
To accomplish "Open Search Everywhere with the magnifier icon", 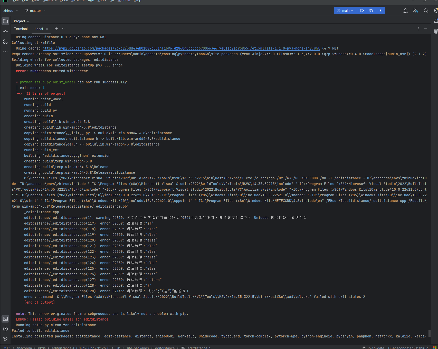I will (x=426, y=11).
